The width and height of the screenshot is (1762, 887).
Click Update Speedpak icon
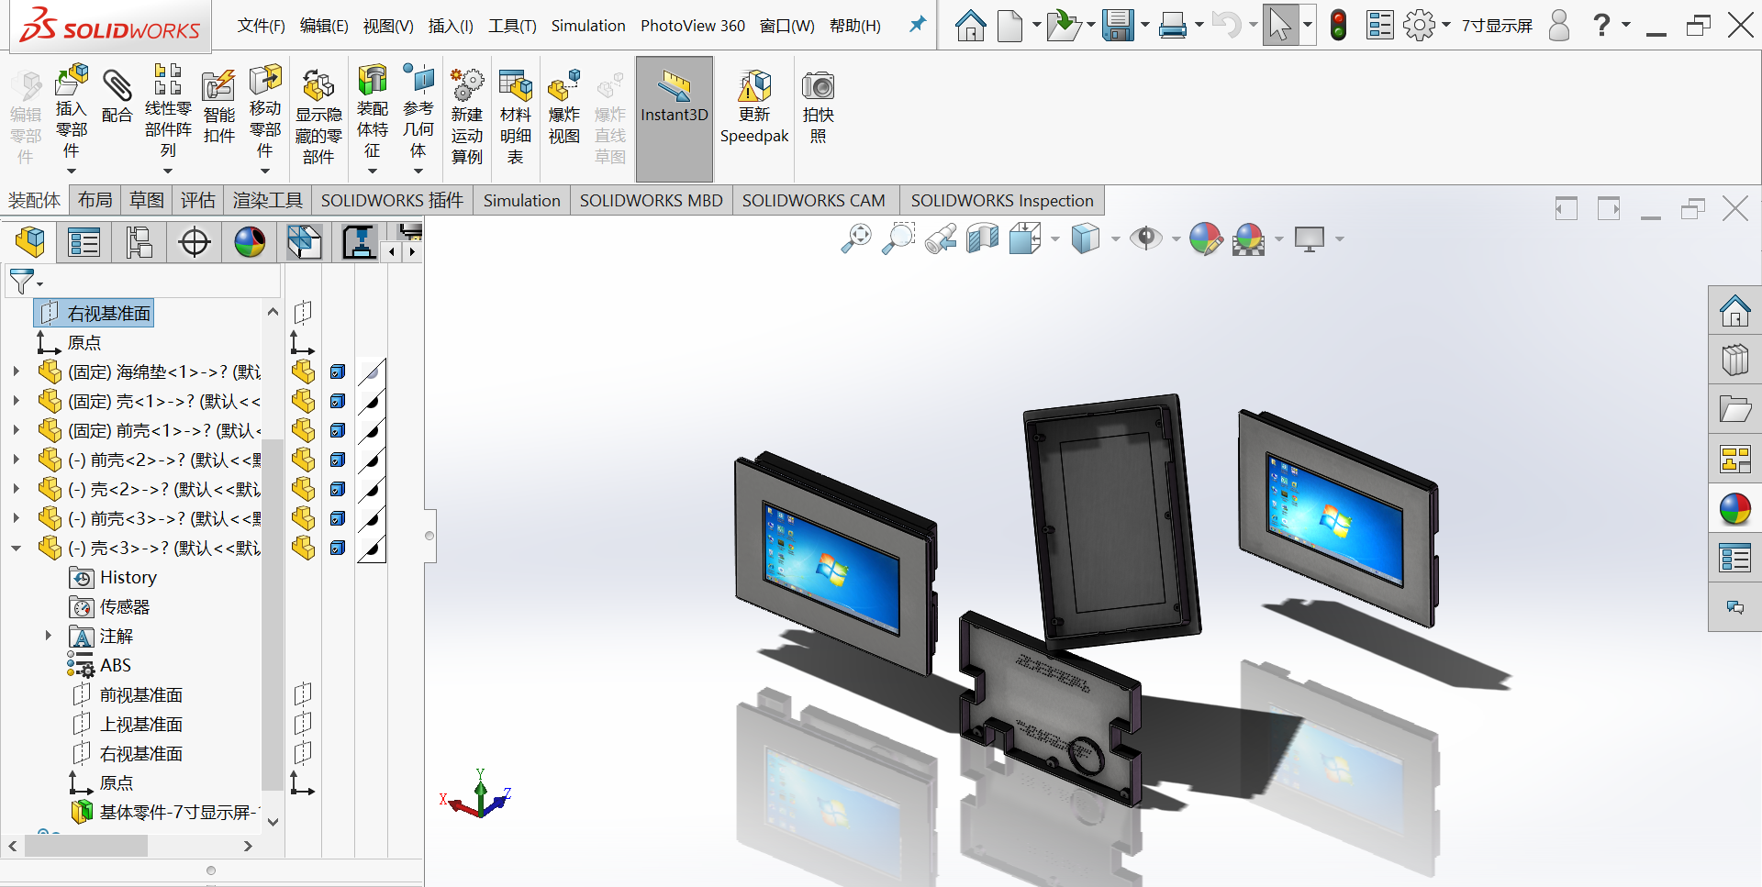coord(754,86)
